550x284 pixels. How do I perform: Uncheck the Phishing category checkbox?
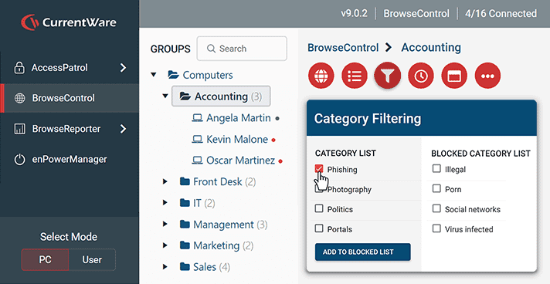pyautogui.click(x=319, y=169)
